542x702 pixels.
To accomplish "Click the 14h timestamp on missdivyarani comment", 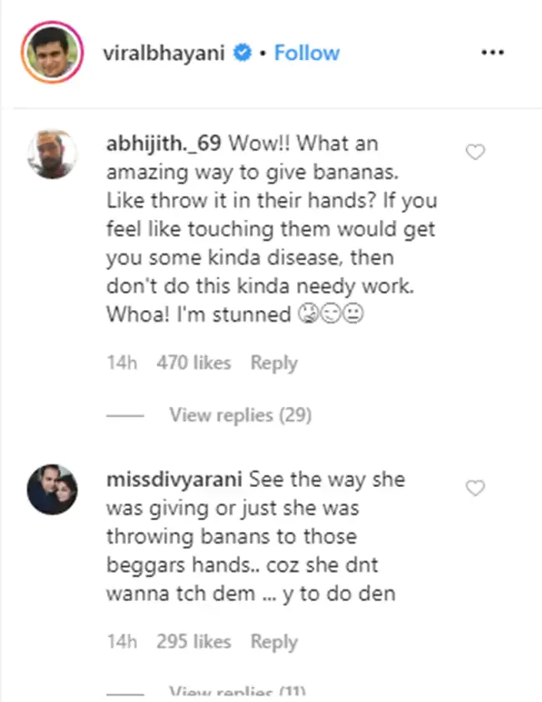I will coord(120,642).
